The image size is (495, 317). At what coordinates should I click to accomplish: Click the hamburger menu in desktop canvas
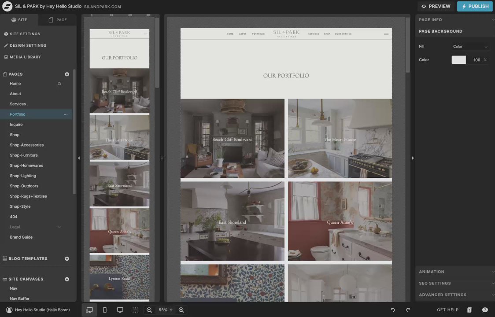pos(386,34)
